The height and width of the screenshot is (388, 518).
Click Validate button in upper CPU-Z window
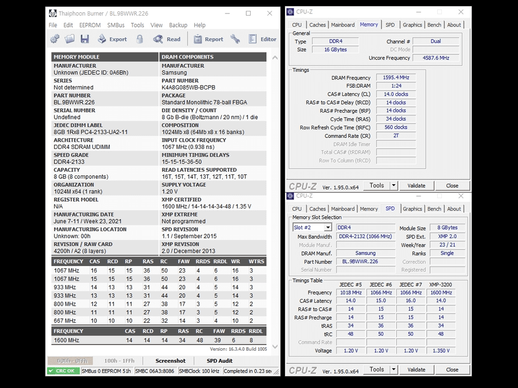tap(416, 185)
